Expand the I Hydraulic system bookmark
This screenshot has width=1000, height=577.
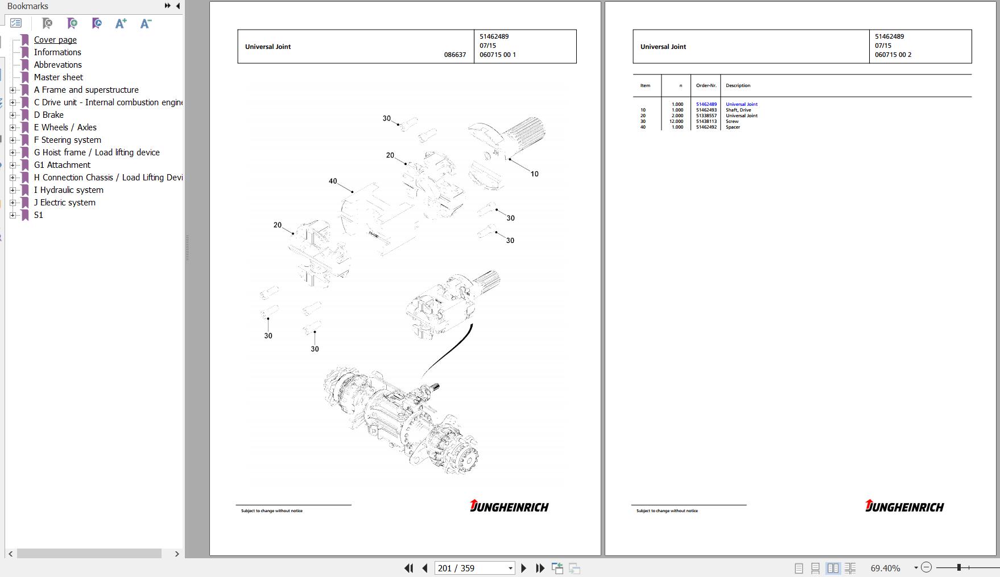coord(13,190)
